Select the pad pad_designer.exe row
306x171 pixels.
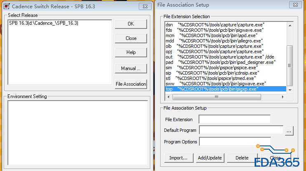click(x=226, y=62)
